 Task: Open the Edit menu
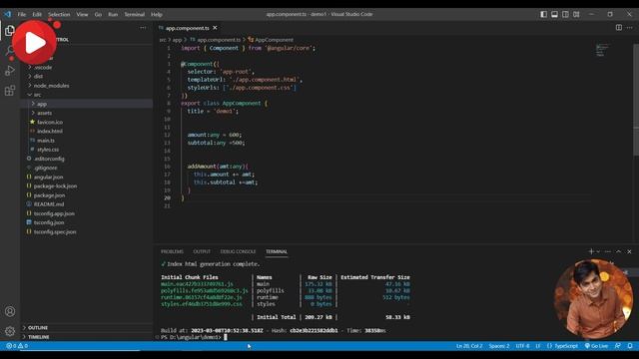point(37,14)
